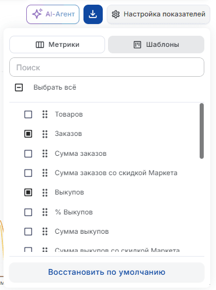
Task: Grab the drag handle for Сумма заказов
Action: tap(45, 153)
